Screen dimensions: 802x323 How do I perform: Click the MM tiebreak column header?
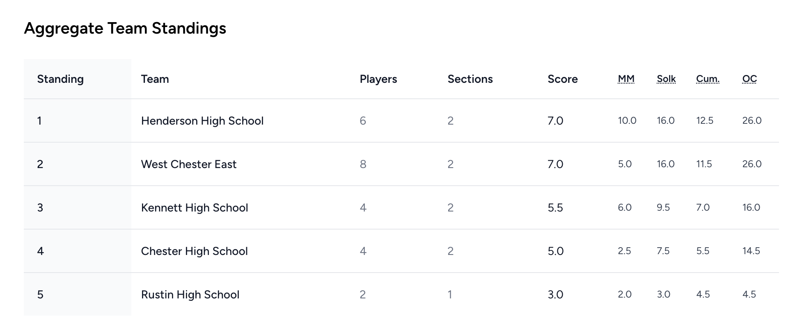[626, 79]
